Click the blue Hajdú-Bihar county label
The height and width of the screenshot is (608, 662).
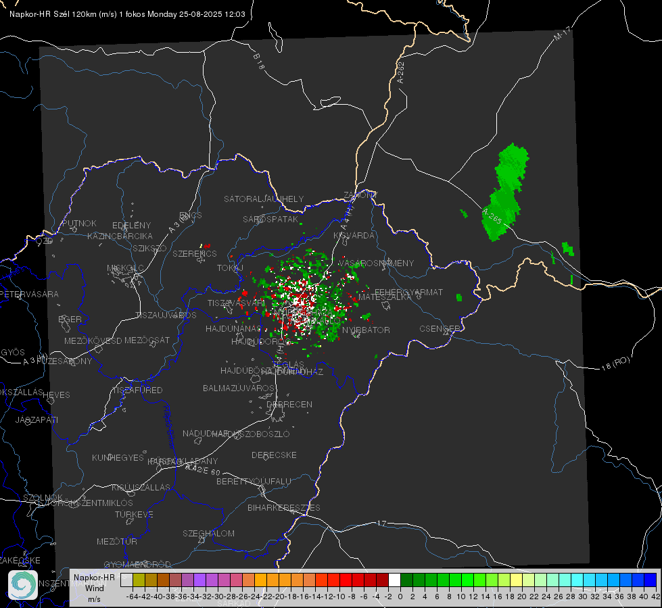(169, 427)
